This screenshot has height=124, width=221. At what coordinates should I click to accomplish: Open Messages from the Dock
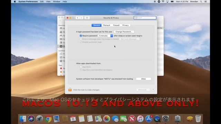click(115, 119)
